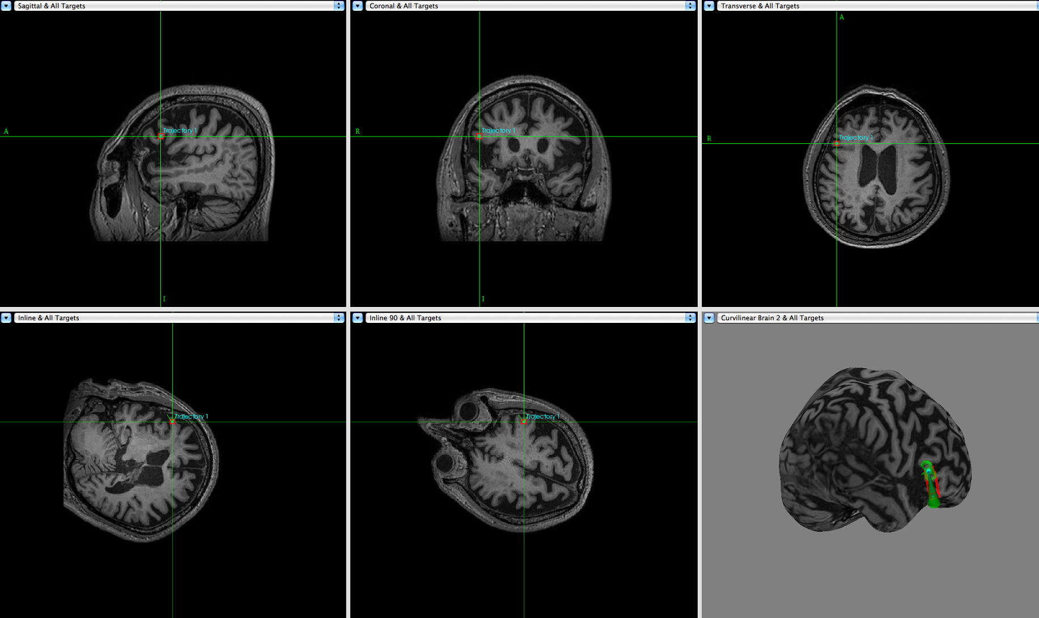Open the Sagittal view blue triangle menu
The image size is (1039, 618).
click(6, 6)
